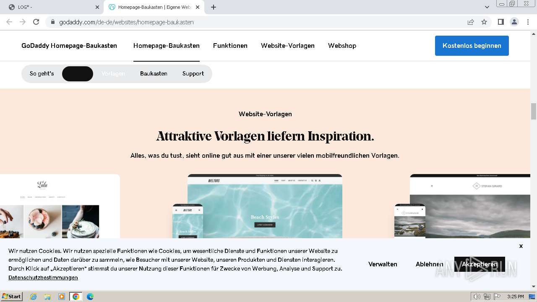Open a new tab with plus icon
This screenshot has height=302, width=537.
214,7
